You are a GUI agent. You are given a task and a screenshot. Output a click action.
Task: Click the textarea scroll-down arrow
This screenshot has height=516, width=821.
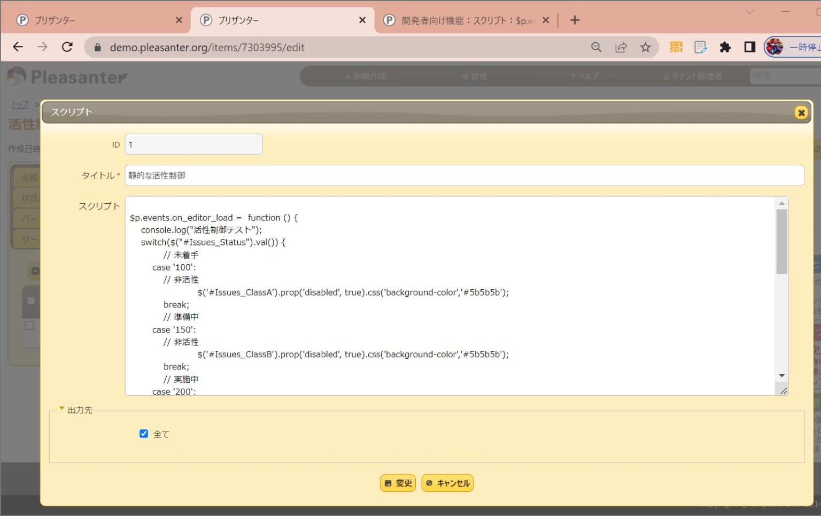click(x=782, y=376)
